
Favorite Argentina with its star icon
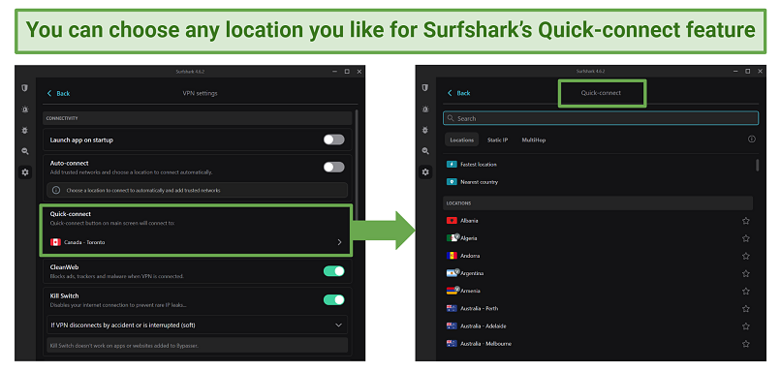tap(746, 273)
